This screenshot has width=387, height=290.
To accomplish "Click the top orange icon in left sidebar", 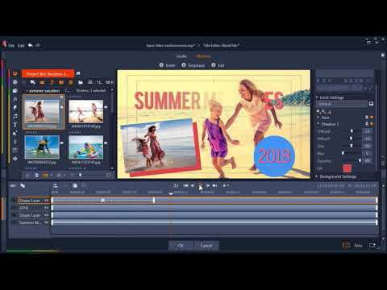I will (x=15, y=73).
